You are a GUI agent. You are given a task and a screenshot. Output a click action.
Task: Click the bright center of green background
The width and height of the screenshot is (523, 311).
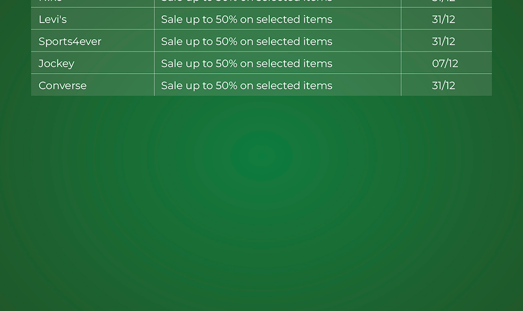click(260, 155)
